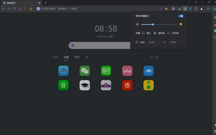Image resolution: width=216 pixels, height=135 pixels.
Task: Open the downloads icon
Action: (180, 9)
